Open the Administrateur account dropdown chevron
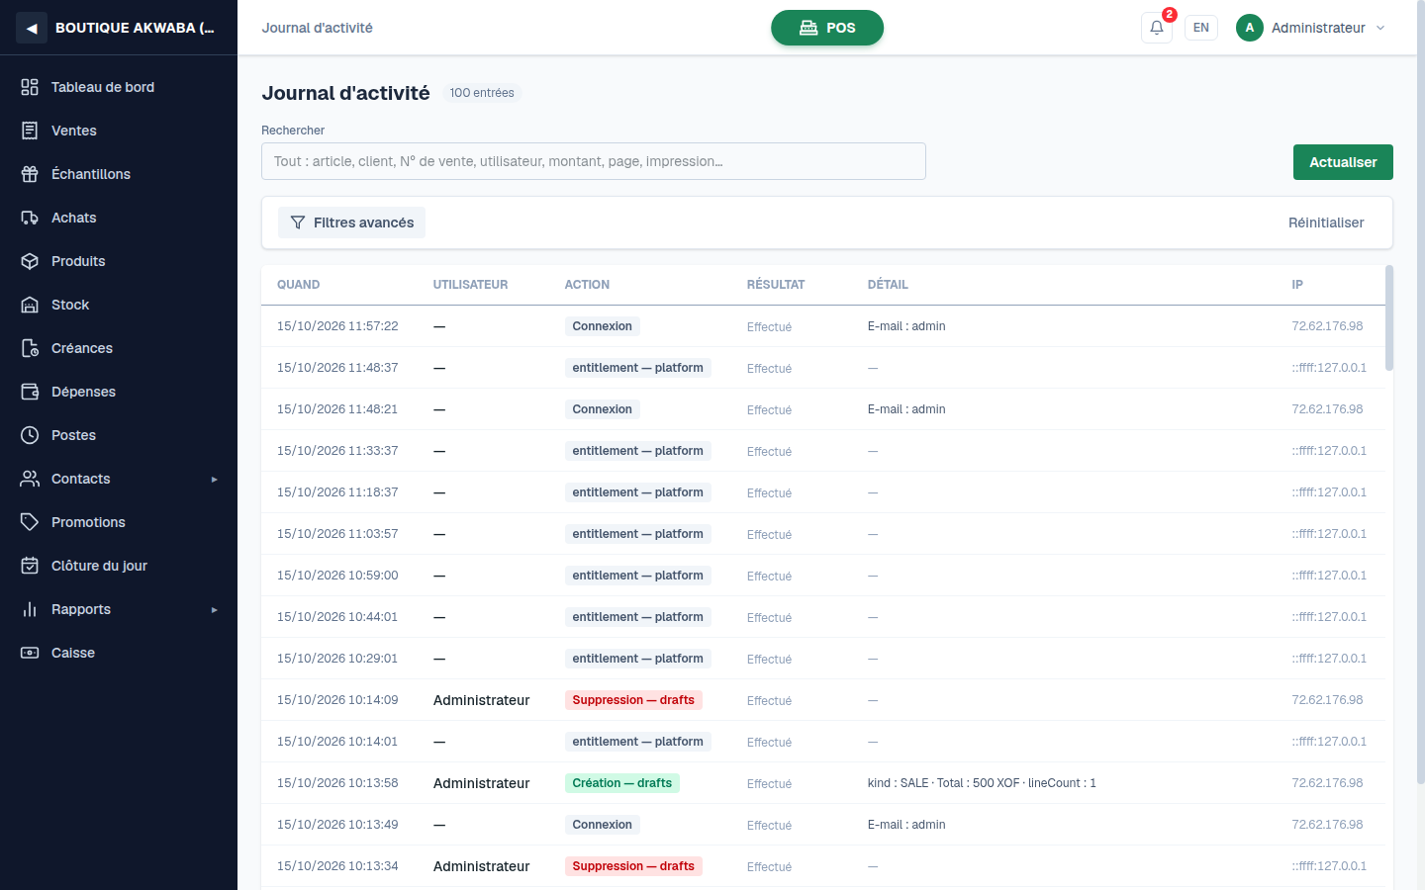Screen dimensions: 1425x890 (x=1380, y=28)
